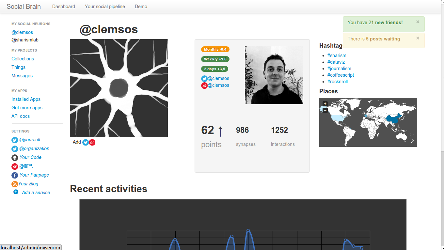Click the Weibo icon beside @自己
Screen dimensions: 444x250
(15, 166)
